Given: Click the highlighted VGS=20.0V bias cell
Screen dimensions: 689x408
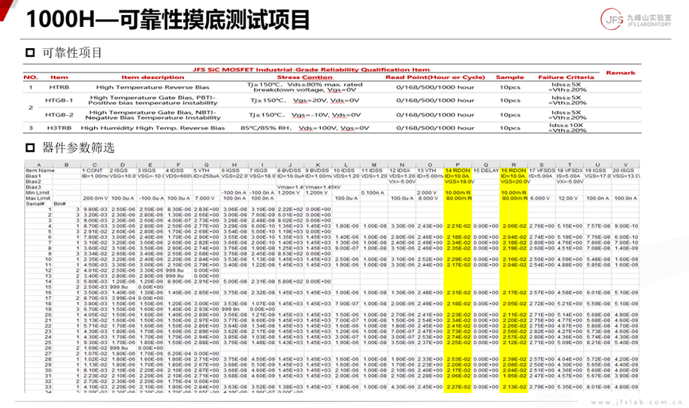Looking at the screenshot, I should pos(514,182).
